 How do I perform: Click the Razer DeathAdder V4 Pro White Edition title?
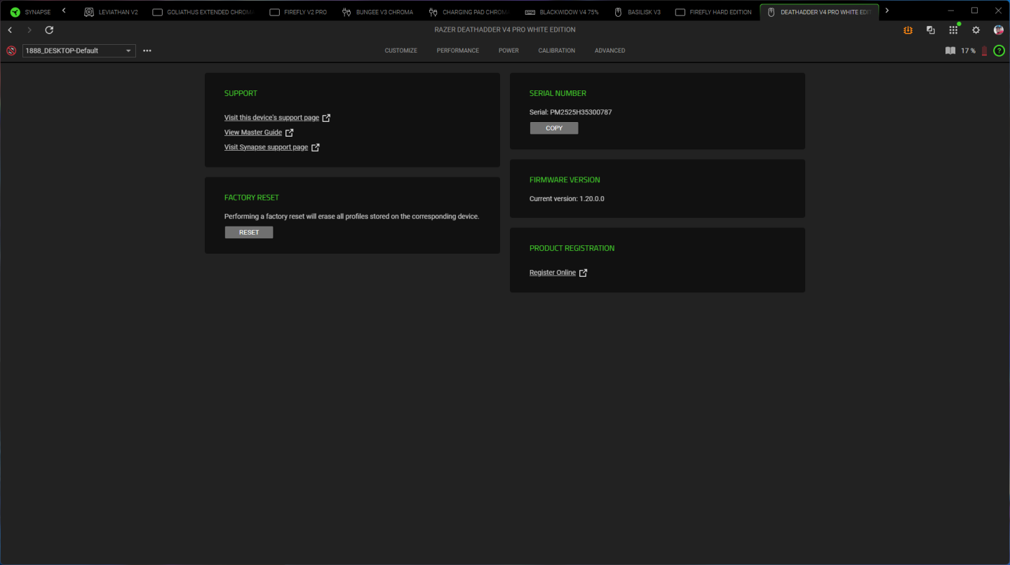tap(505, 30)
